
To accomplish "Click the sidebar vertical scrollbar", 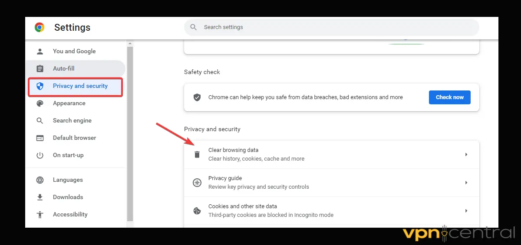I will [130, 130].
